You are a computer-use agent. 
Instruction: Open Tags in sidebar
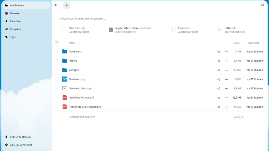(27, 37)
